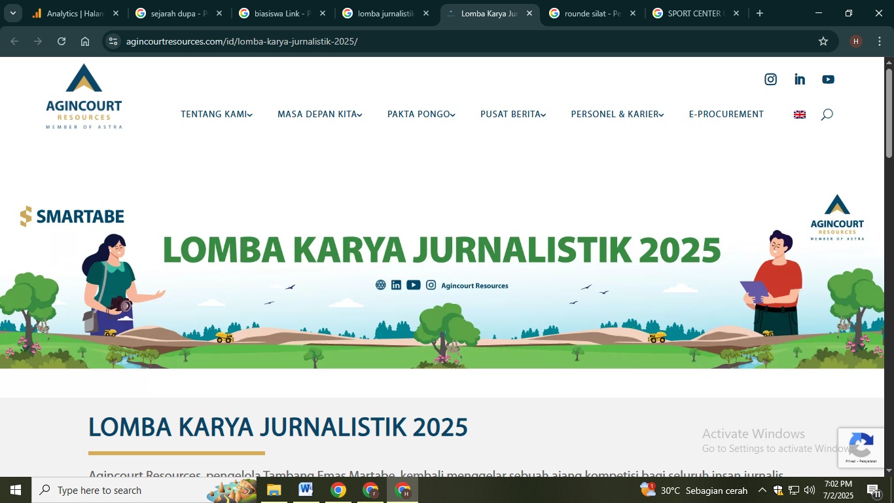The image size is (894, 503).
Task: Open File Explorer from the taskbar
Action: 274,490
